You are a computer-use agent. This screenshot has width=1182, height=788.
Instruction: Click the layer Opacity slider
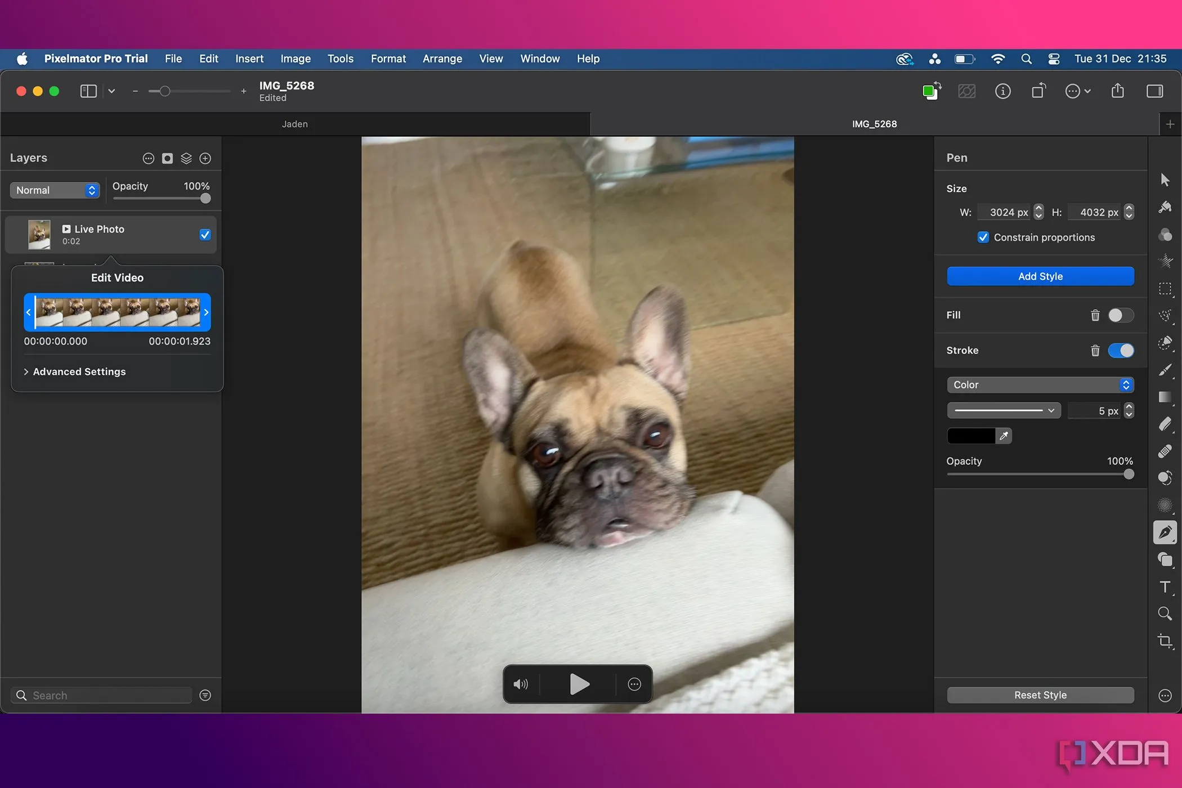click(x=161, y=199)
